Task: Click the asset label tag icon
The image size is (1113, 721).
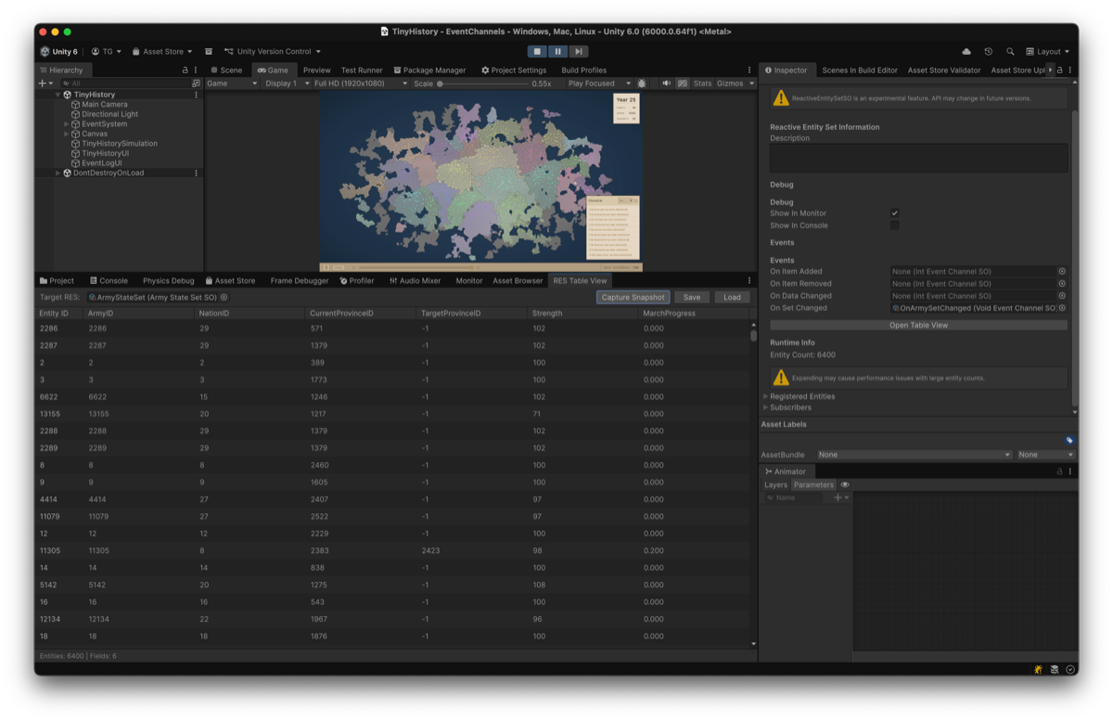Action: 1068,440
